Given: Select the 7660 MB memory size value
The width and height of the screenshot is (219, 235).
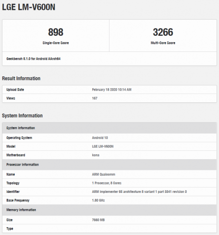Looking at the screenshot, I should 98,220.
